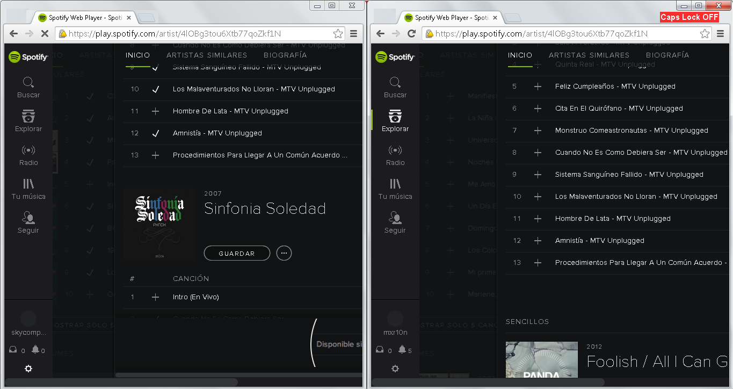This screenshot has height=389, width=733.
Task: Bookmark page star in left browser
Action: coord(338,34)
